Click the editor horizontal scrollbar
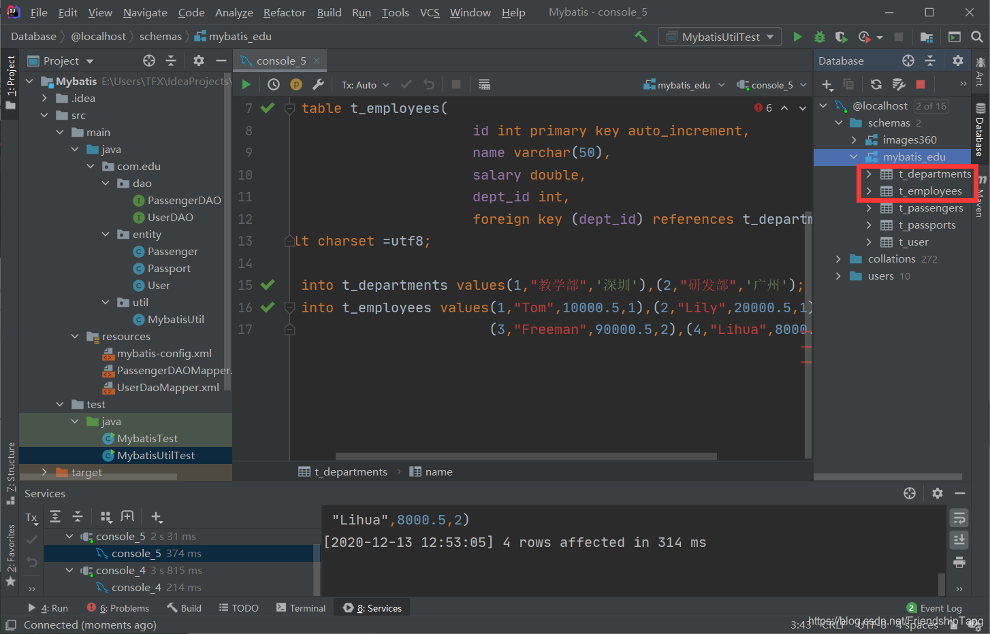Viewport: 990px width, 634px height. [526, 456]
